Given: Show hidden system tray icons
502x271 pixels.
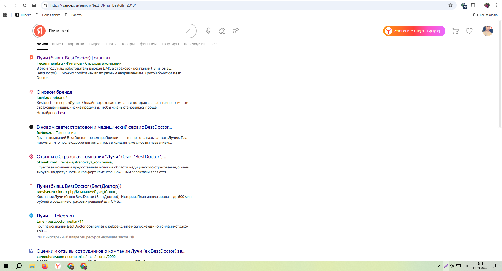Looking at the screenshot, I should [439, 266].
